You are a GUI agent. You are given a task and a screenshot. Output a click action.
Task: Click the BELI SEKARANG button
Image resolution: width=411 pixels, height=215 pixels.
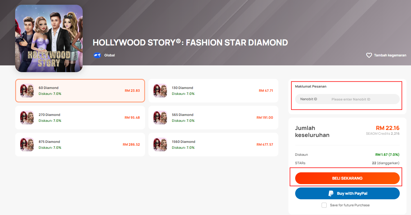point(347,178)
